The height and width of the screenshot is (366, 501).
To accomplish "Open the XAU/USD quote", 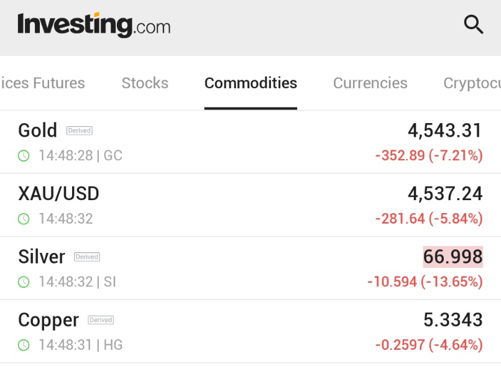I will (251, 205).
